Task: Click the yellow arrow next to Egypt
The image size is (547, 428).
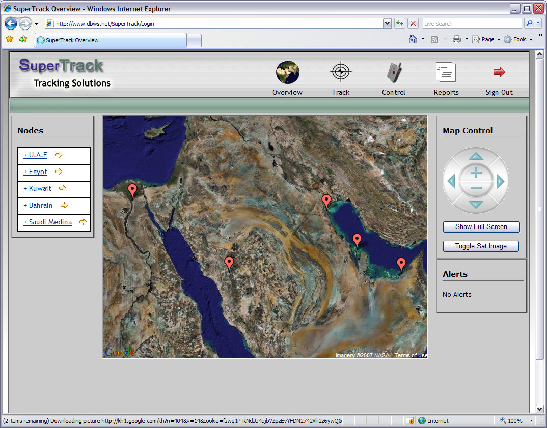Action: (59, 171)
